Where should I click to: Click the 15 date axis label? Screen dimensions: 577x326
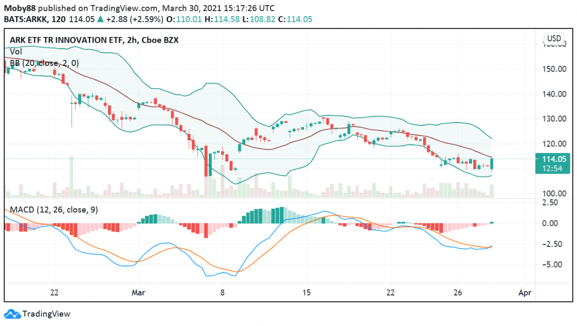click(x=306, y=293)
